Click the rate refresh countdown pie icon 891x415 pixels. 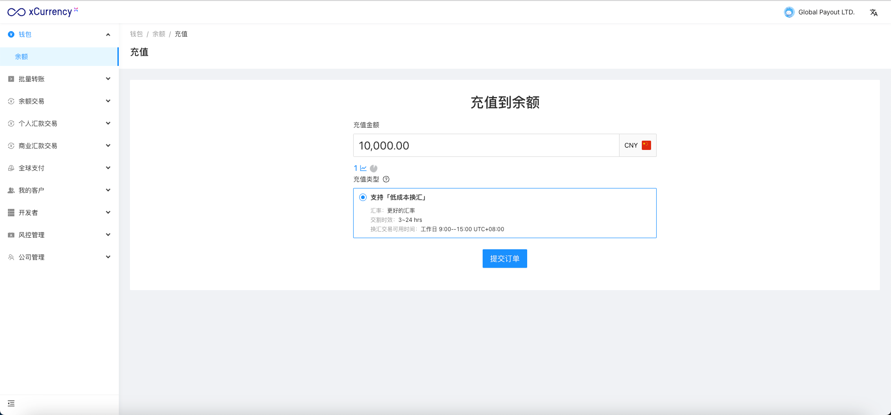pos(374,169)
